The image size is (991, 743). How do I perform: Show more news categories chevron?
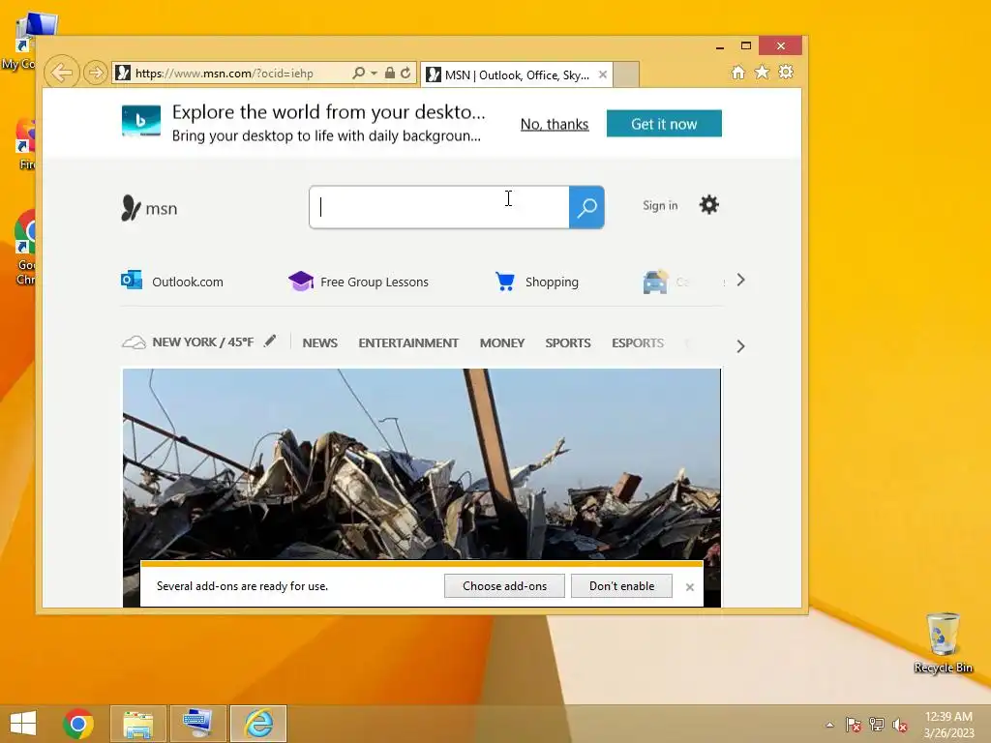[x=740, y=346]
